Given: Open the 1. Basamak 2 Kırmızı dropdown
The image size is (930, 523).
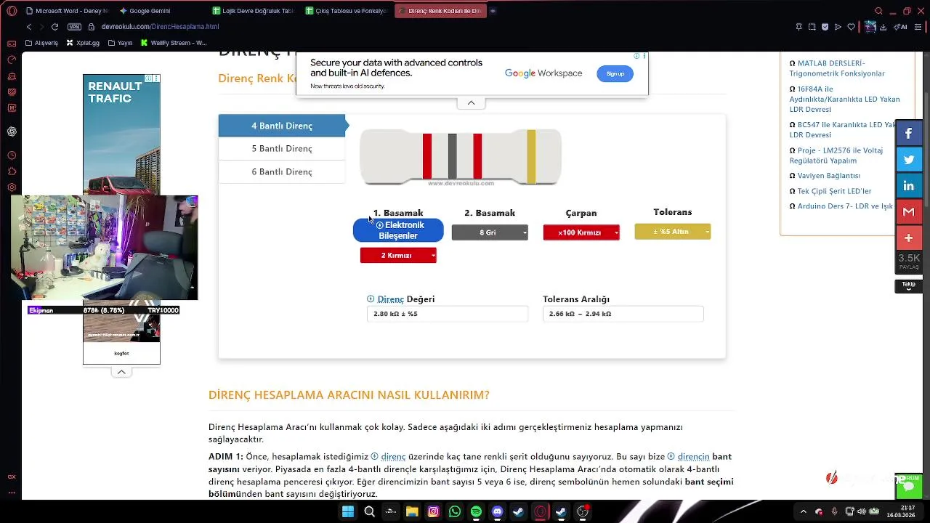Looking at the screenshot, I should point(398,255).
